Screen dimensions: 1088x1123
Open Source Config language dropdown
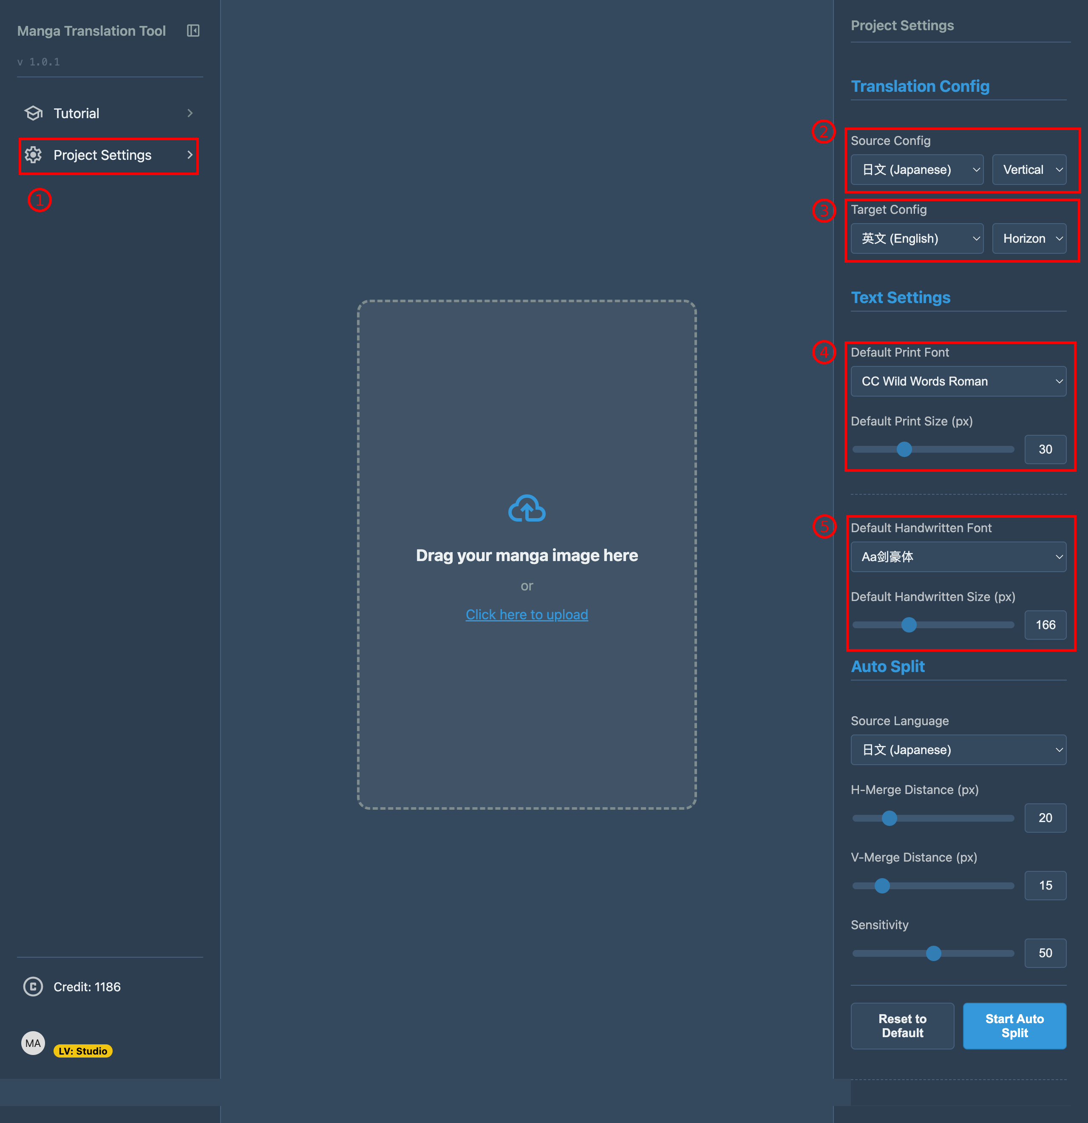pyautogui.click(x=917, y=170)
